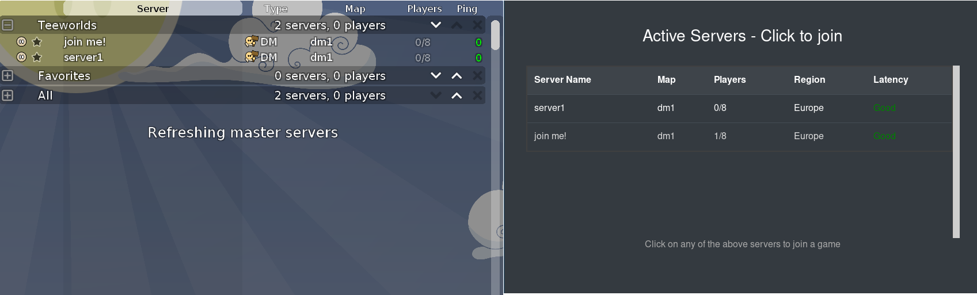The height and width of the screenshot is (295, 977).
Task: Click the Latency column header
Action: [x=890, y=80]
